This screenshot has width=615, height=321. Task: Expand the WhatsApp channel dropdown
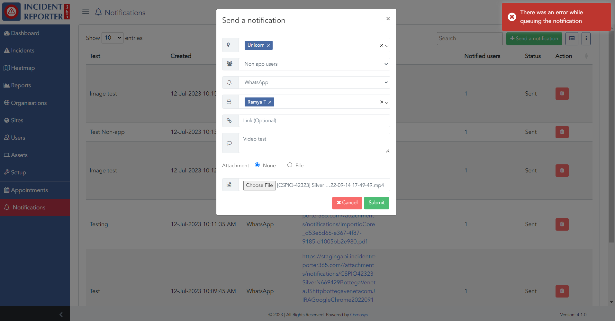coord(314,82)
